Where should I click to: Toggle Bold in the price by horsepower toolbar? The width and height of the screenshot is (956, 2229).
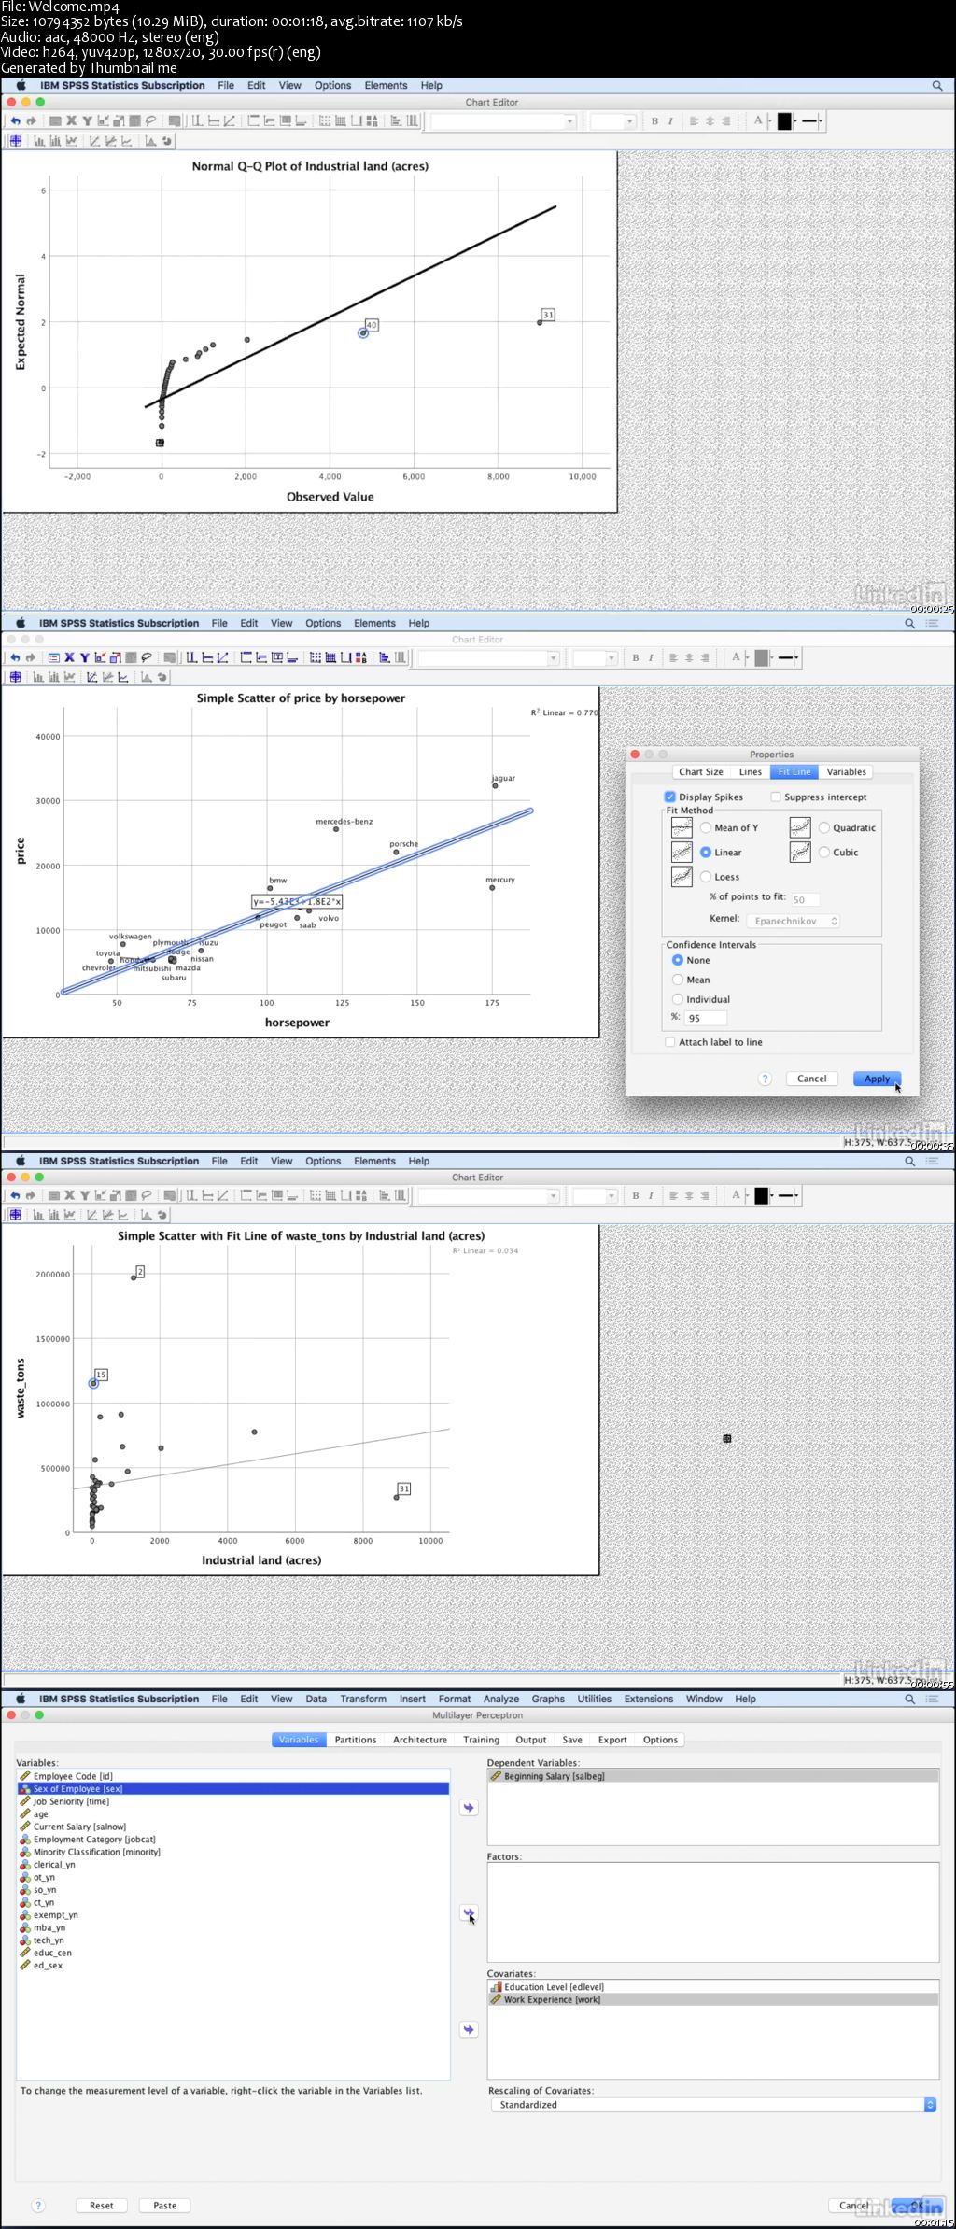tap(636, 657)
